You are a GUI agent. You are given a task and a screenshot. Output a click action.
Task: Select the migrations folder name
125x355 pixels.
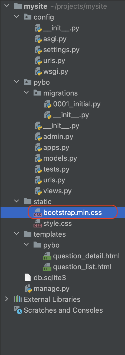(60, 93)
